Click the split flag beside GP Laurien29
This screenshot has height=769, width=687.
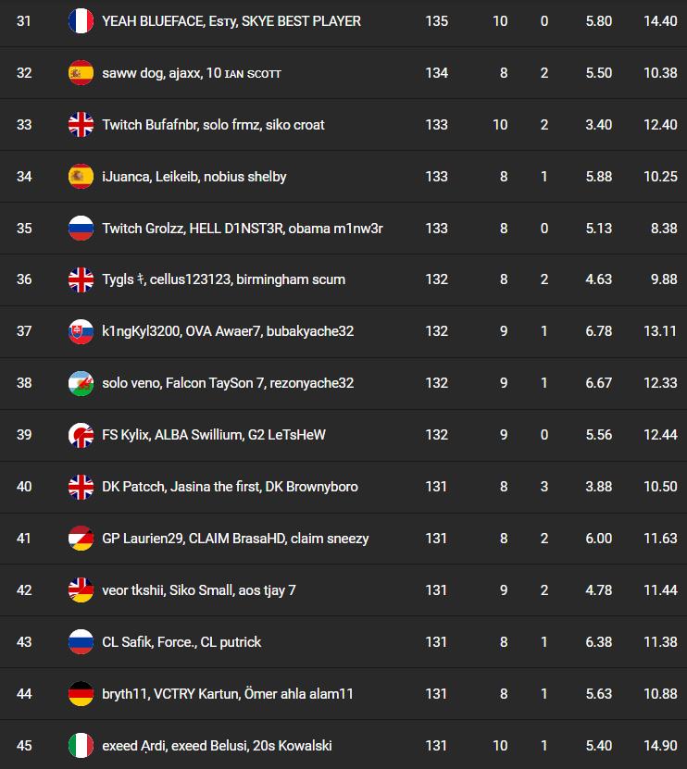[81, 539]
